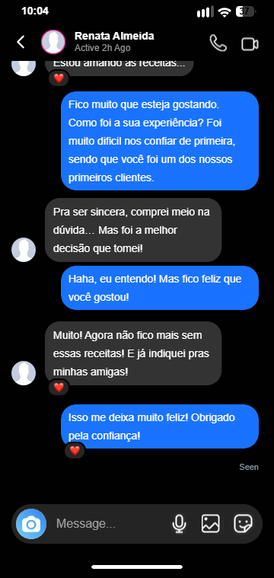Open the sticker picker icon
Image resolution: width=274 pixels, height=578 pixels.
point(243,524)
